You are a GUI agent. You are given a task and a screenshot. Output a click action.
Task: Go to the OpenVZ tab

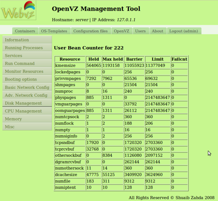(121, 31)
